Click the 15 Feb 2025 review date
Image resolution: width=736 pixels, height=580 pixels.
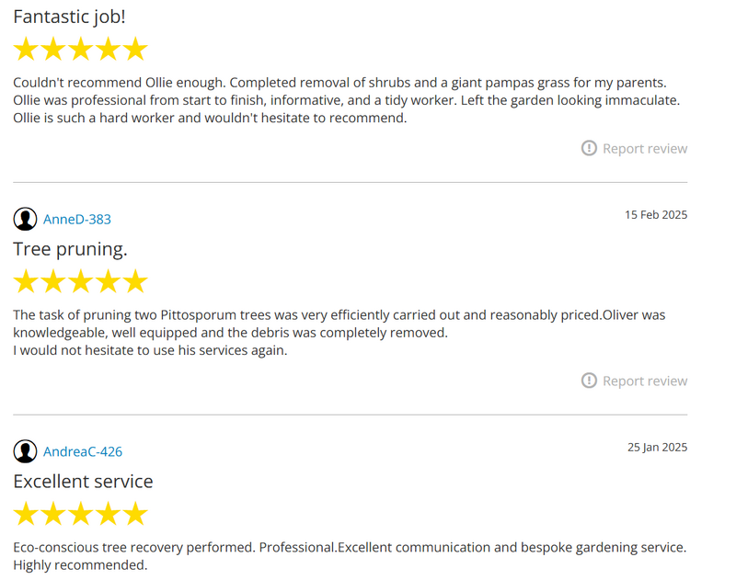pos(656,215)
